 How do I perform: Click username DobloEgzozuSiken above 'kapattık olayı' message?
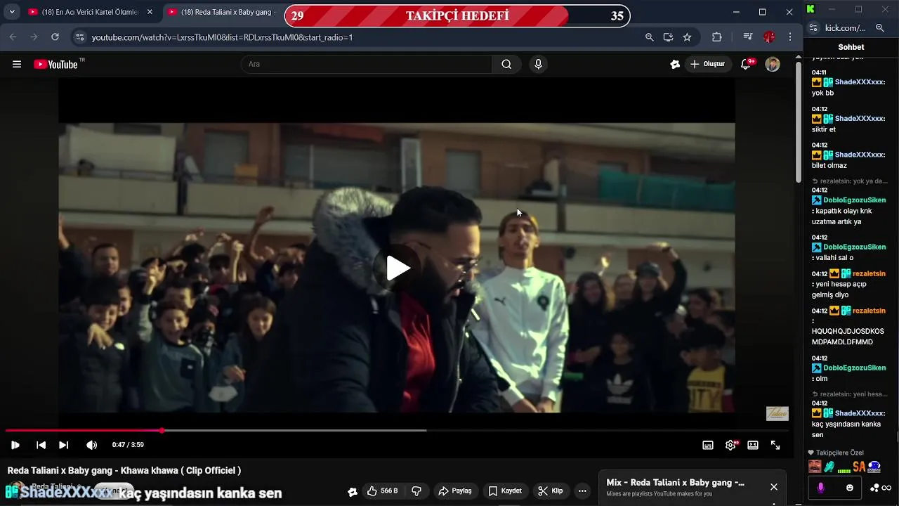click(855, 200)
